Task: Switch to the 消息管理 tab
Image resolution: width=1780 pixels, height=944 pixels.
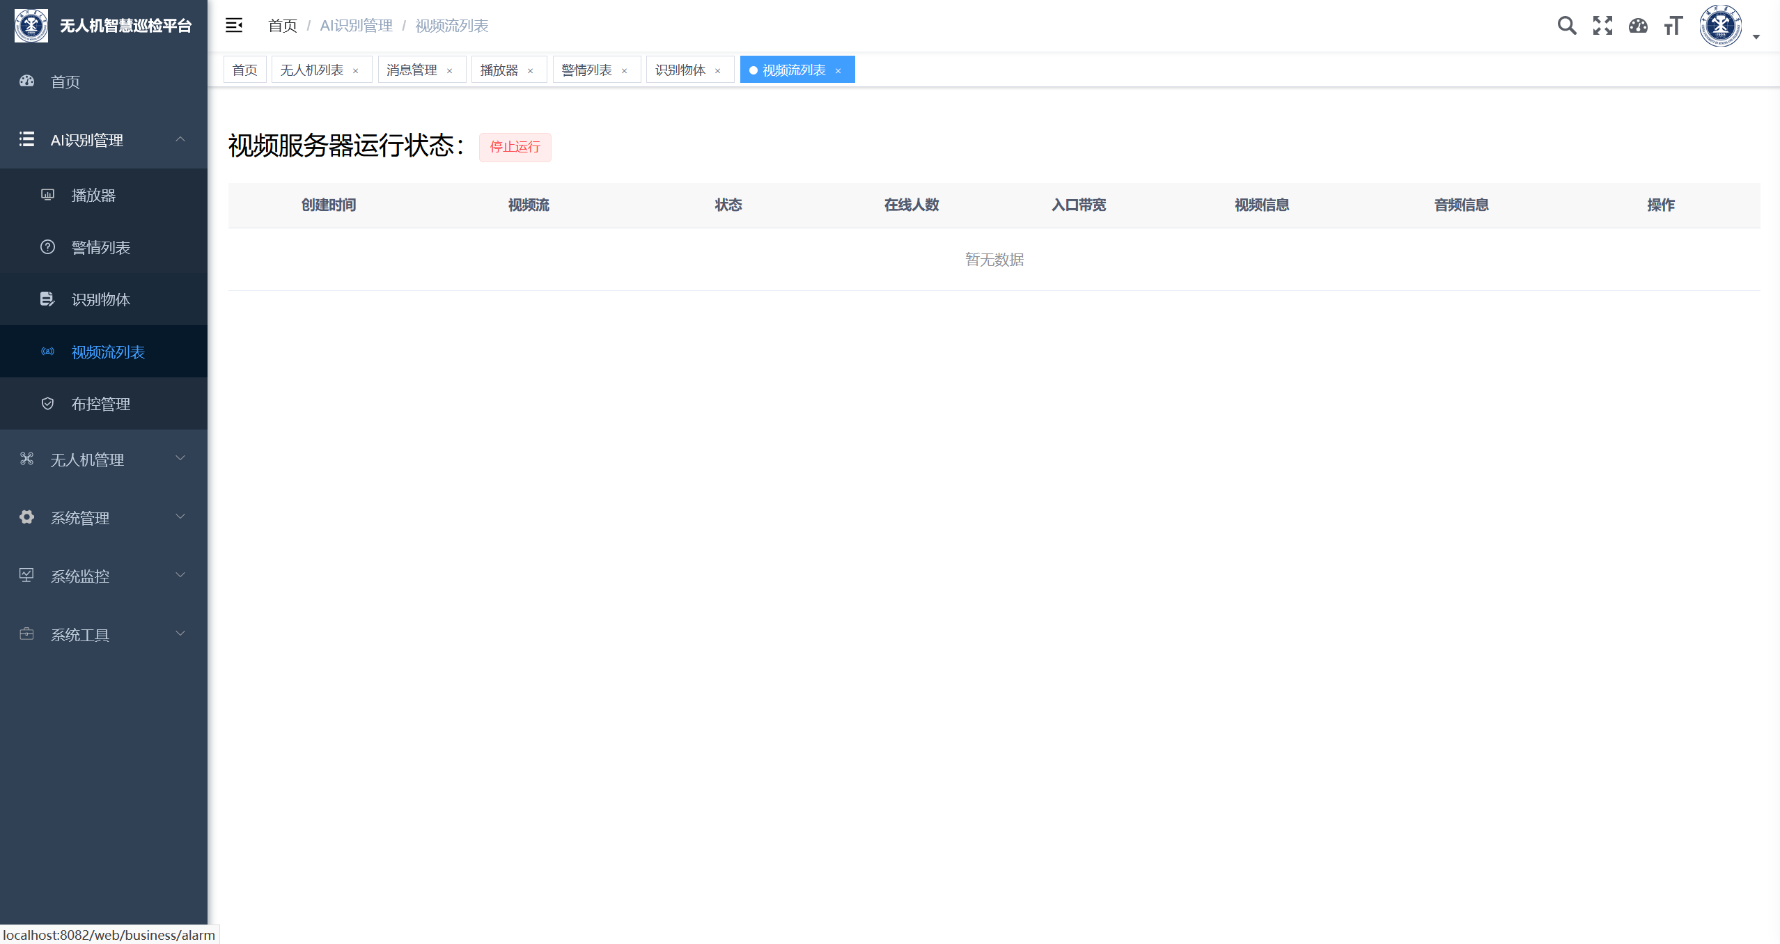Action: (x=412, y=70)
